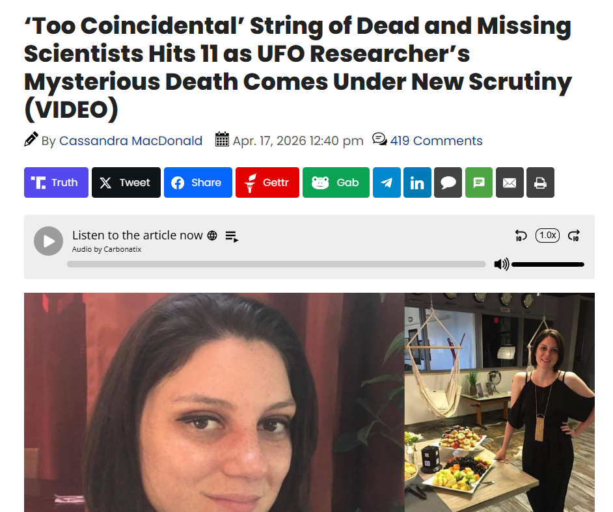The image size is (613, 512).
Task: Send article via Telegram icon
Action: coord(387,183)
